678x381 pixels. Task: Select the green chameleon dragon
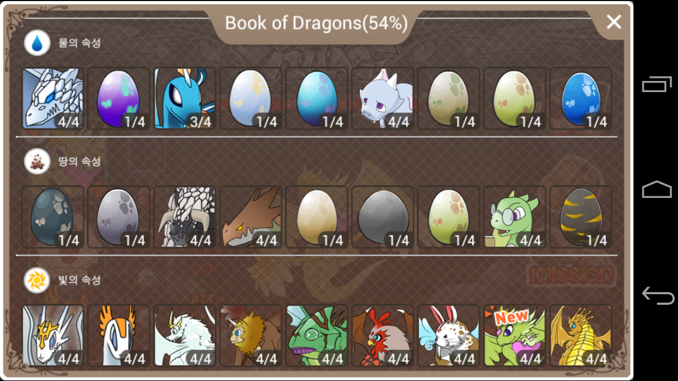316,335
